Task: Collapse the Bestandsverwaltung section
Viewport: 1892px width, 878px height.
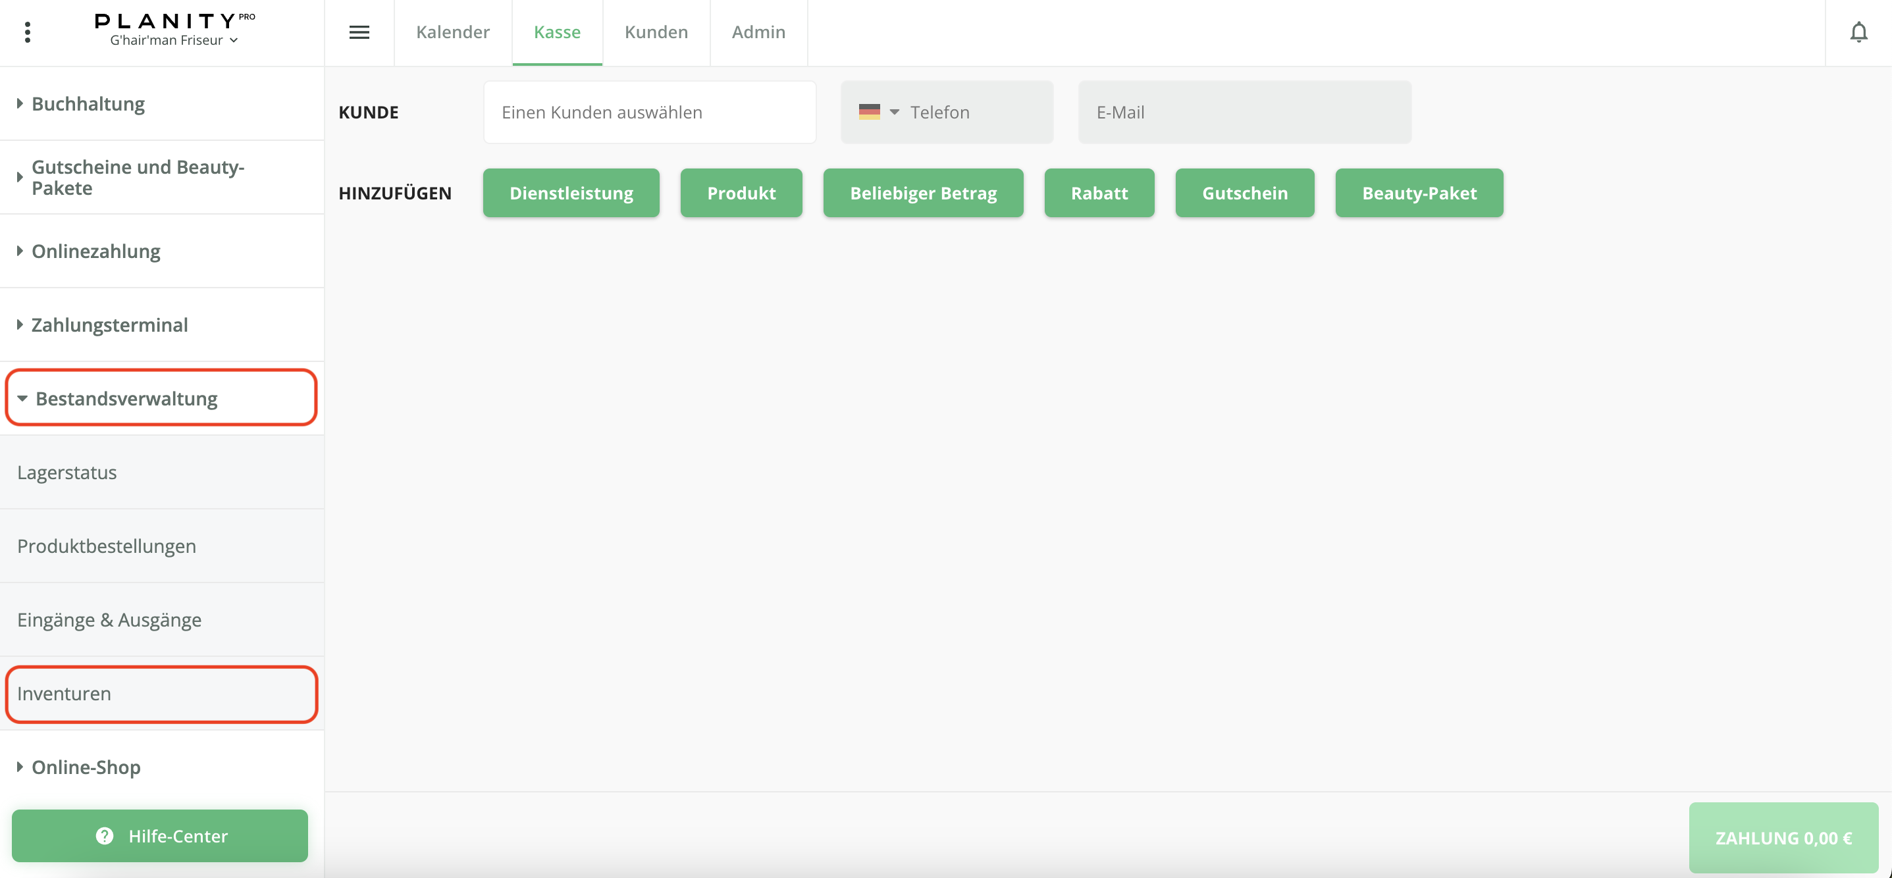Action: click(126, 399)
